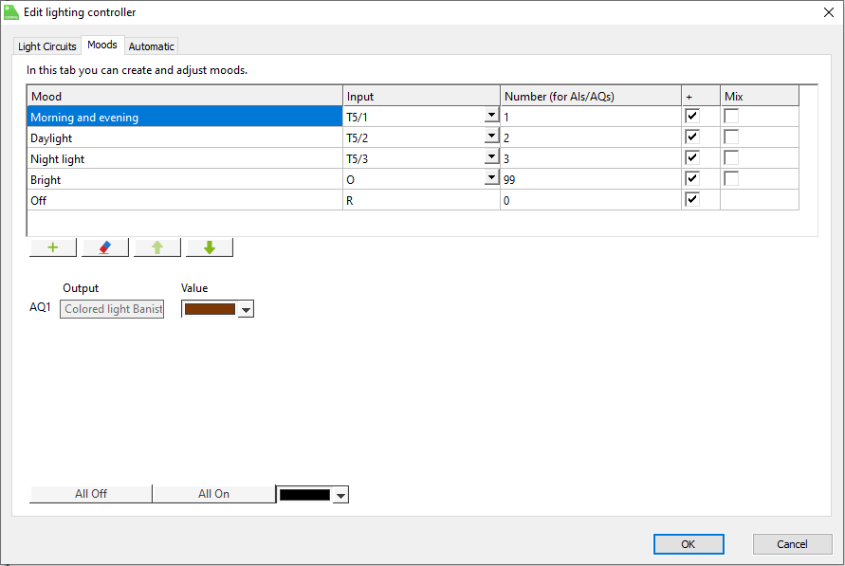Uncheck the plus checkbox for Daylight
The image size is (845, 566).
tap(692, 137)
